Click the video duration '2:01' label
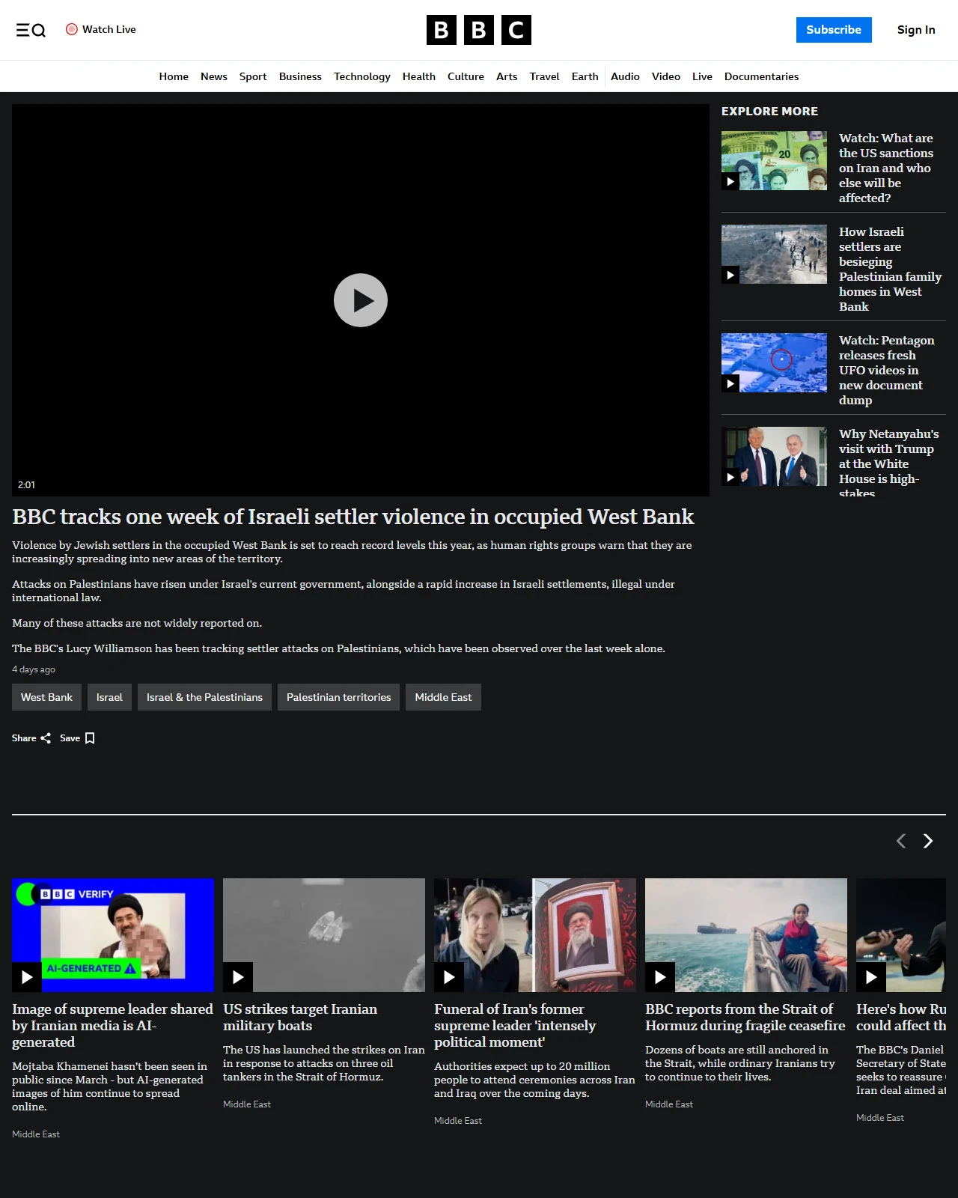 [x=26, y=485]
